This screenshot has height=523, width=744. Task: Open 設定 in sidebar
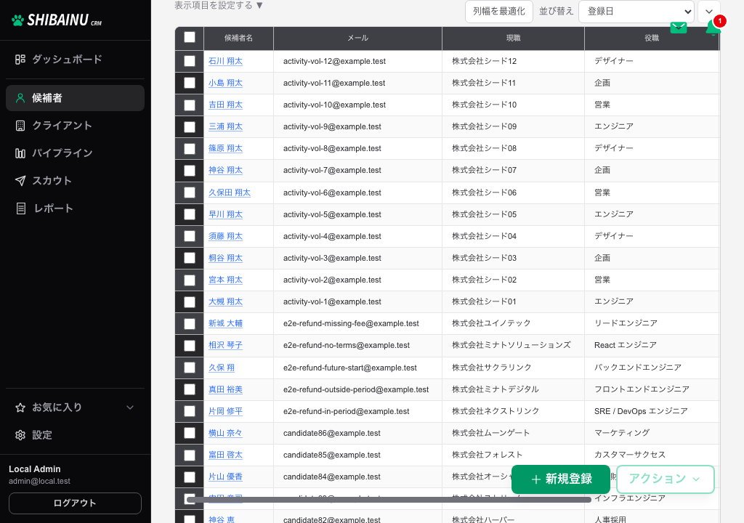click(75, 435)
